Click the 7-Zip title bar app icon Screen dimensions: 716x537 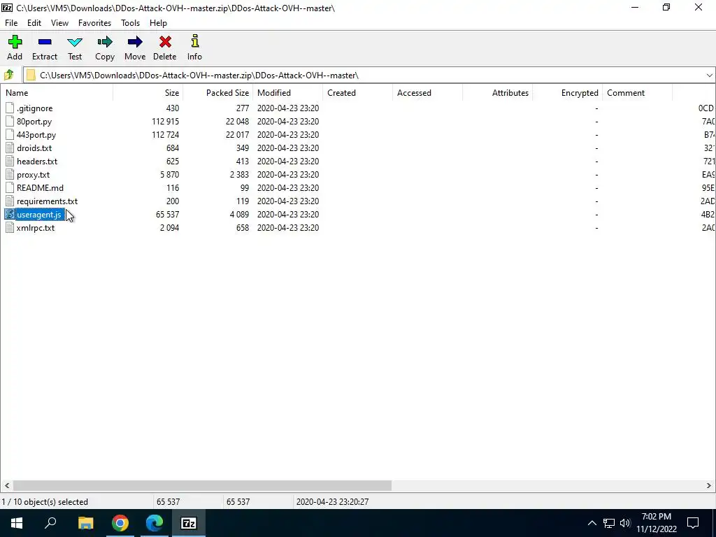click(x=7, y=8)
